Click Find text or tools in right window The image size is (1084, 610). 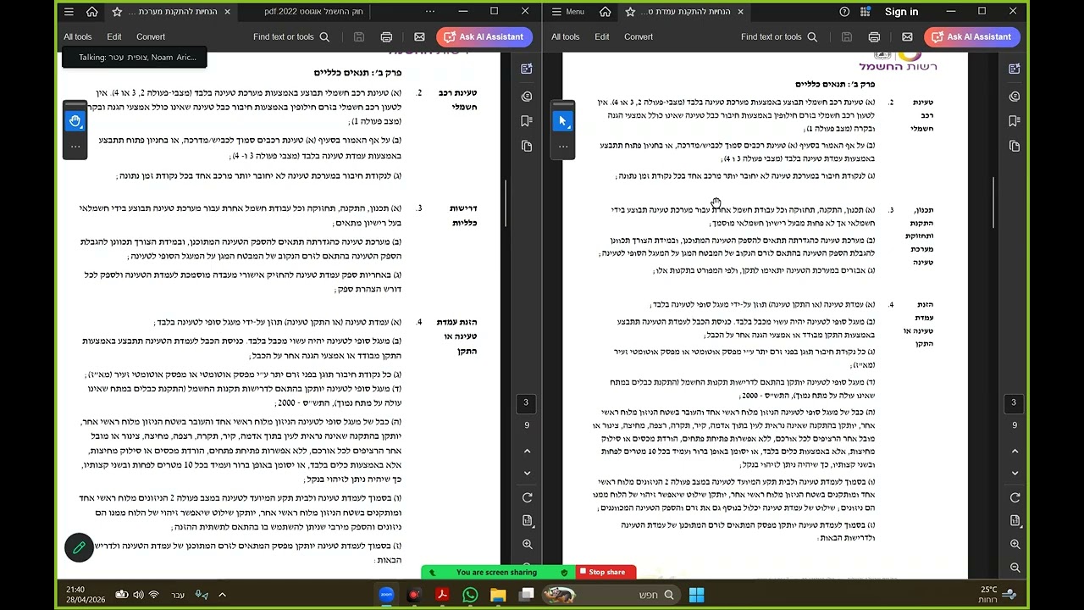778,36
